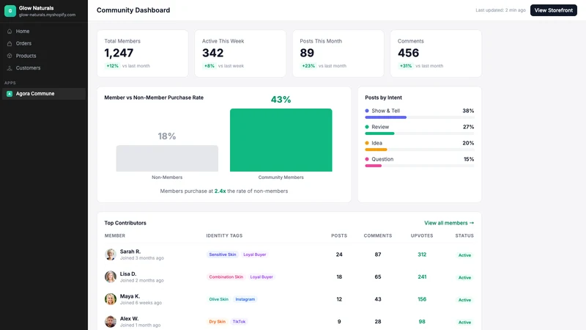Screen dimensions: 586x330
Task: Click the View Storefront button
Action: (554, 10)
